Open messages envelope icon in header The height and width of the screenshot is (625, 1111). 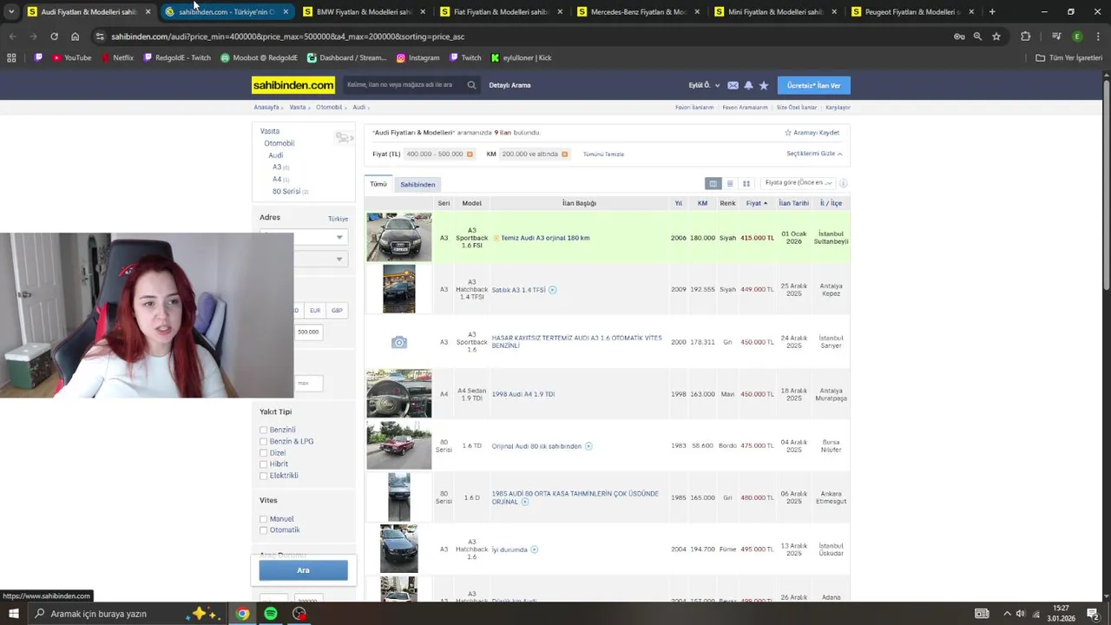[733, 85]
